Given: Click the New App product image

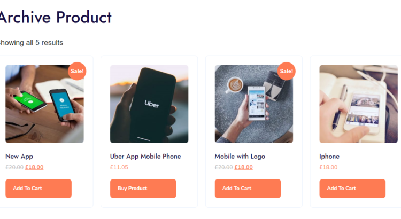Looking at the screenshot, I should coord(44,104).
